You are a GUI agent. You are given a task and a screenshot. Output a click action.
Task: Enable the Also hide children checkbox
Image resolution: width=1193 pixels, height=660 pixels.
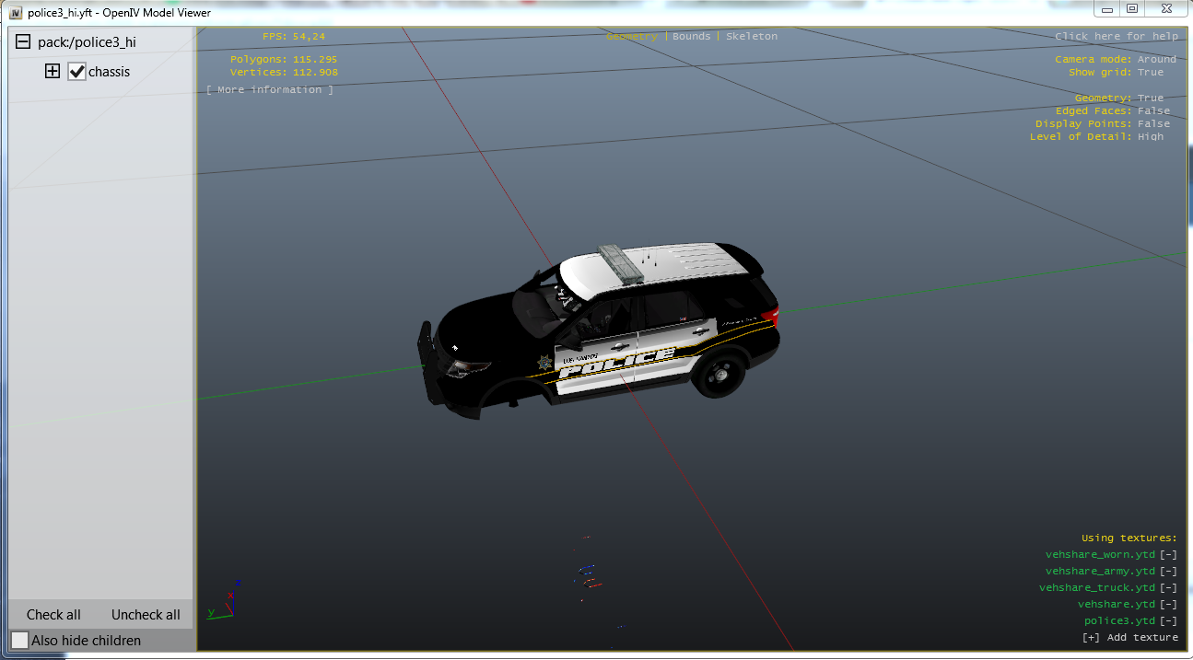19,640
